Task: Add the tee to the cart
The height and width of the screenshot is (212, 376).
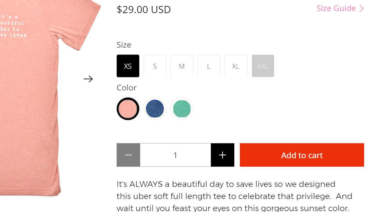Action: (302, 155)
